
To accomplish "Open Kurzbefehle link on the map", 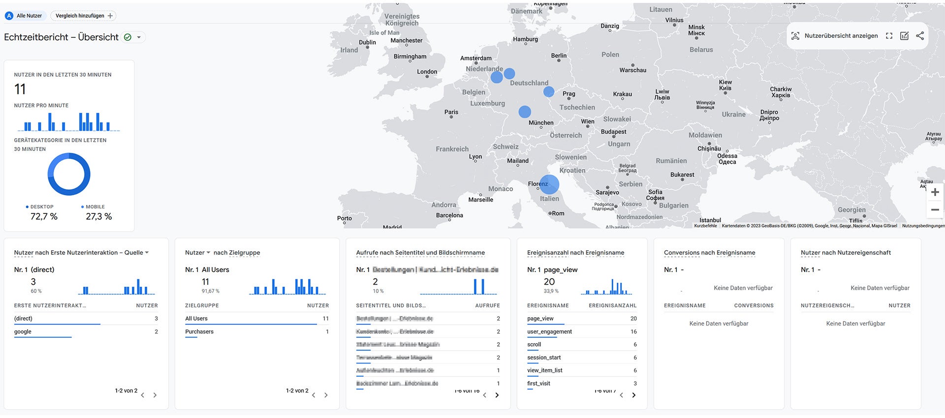I will 705,226.
